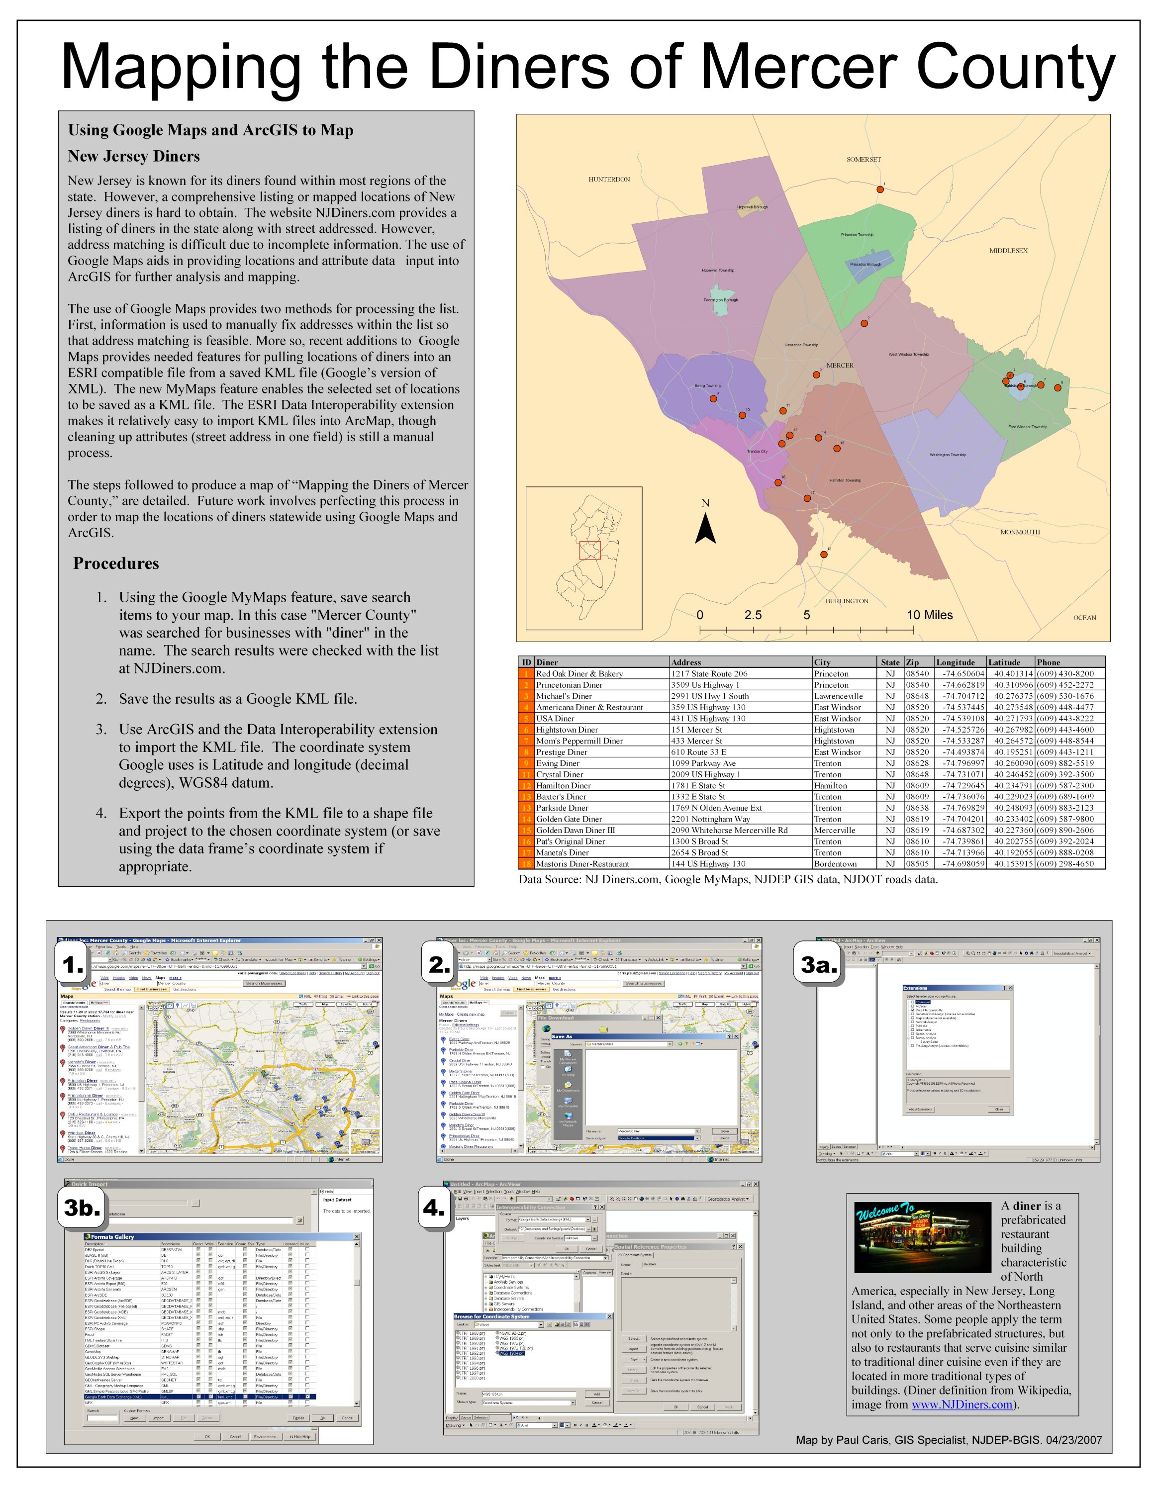The height and width of the screenshot is (1492, 1153).
Task: Open Golden Dawn Diner III search result link
Action: [89, 1029]
